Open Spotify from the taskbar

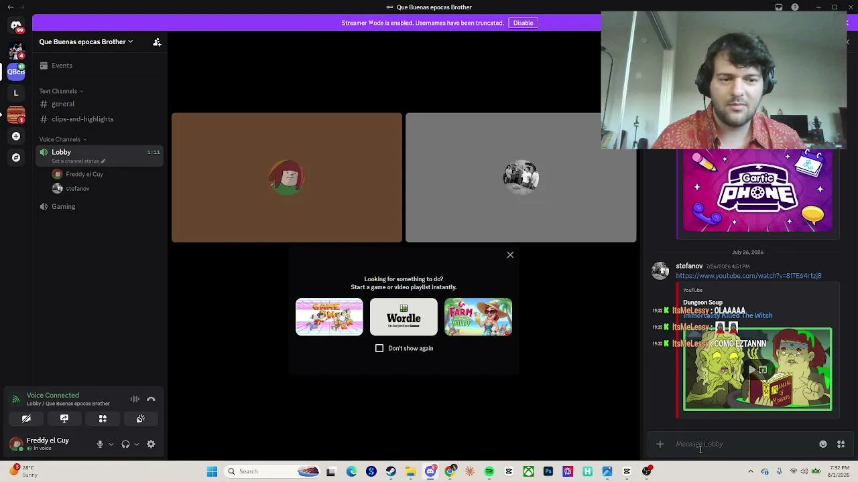click(489, 471)
